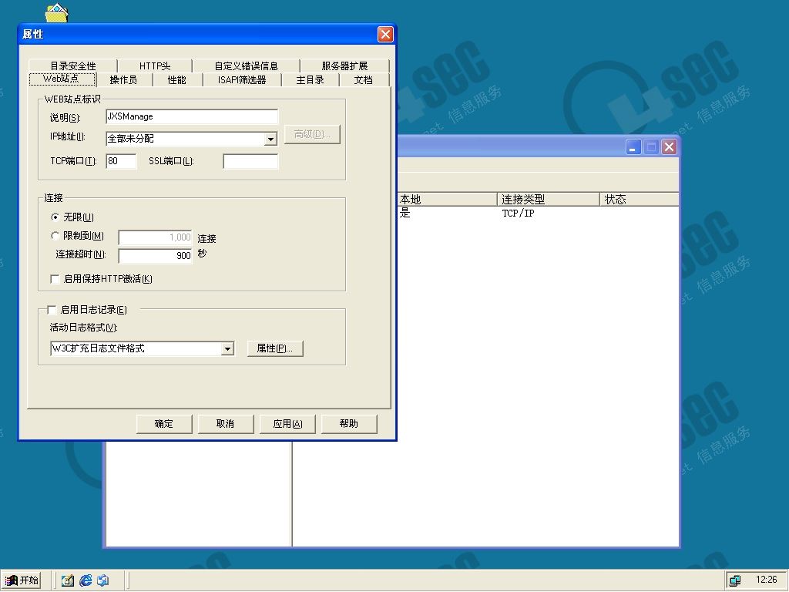Click the 应用 button

[x=287, y=424]
